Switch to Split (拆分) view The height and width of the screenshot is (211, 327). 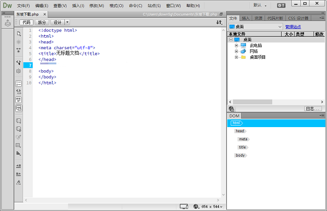click(x=42, y=23)
